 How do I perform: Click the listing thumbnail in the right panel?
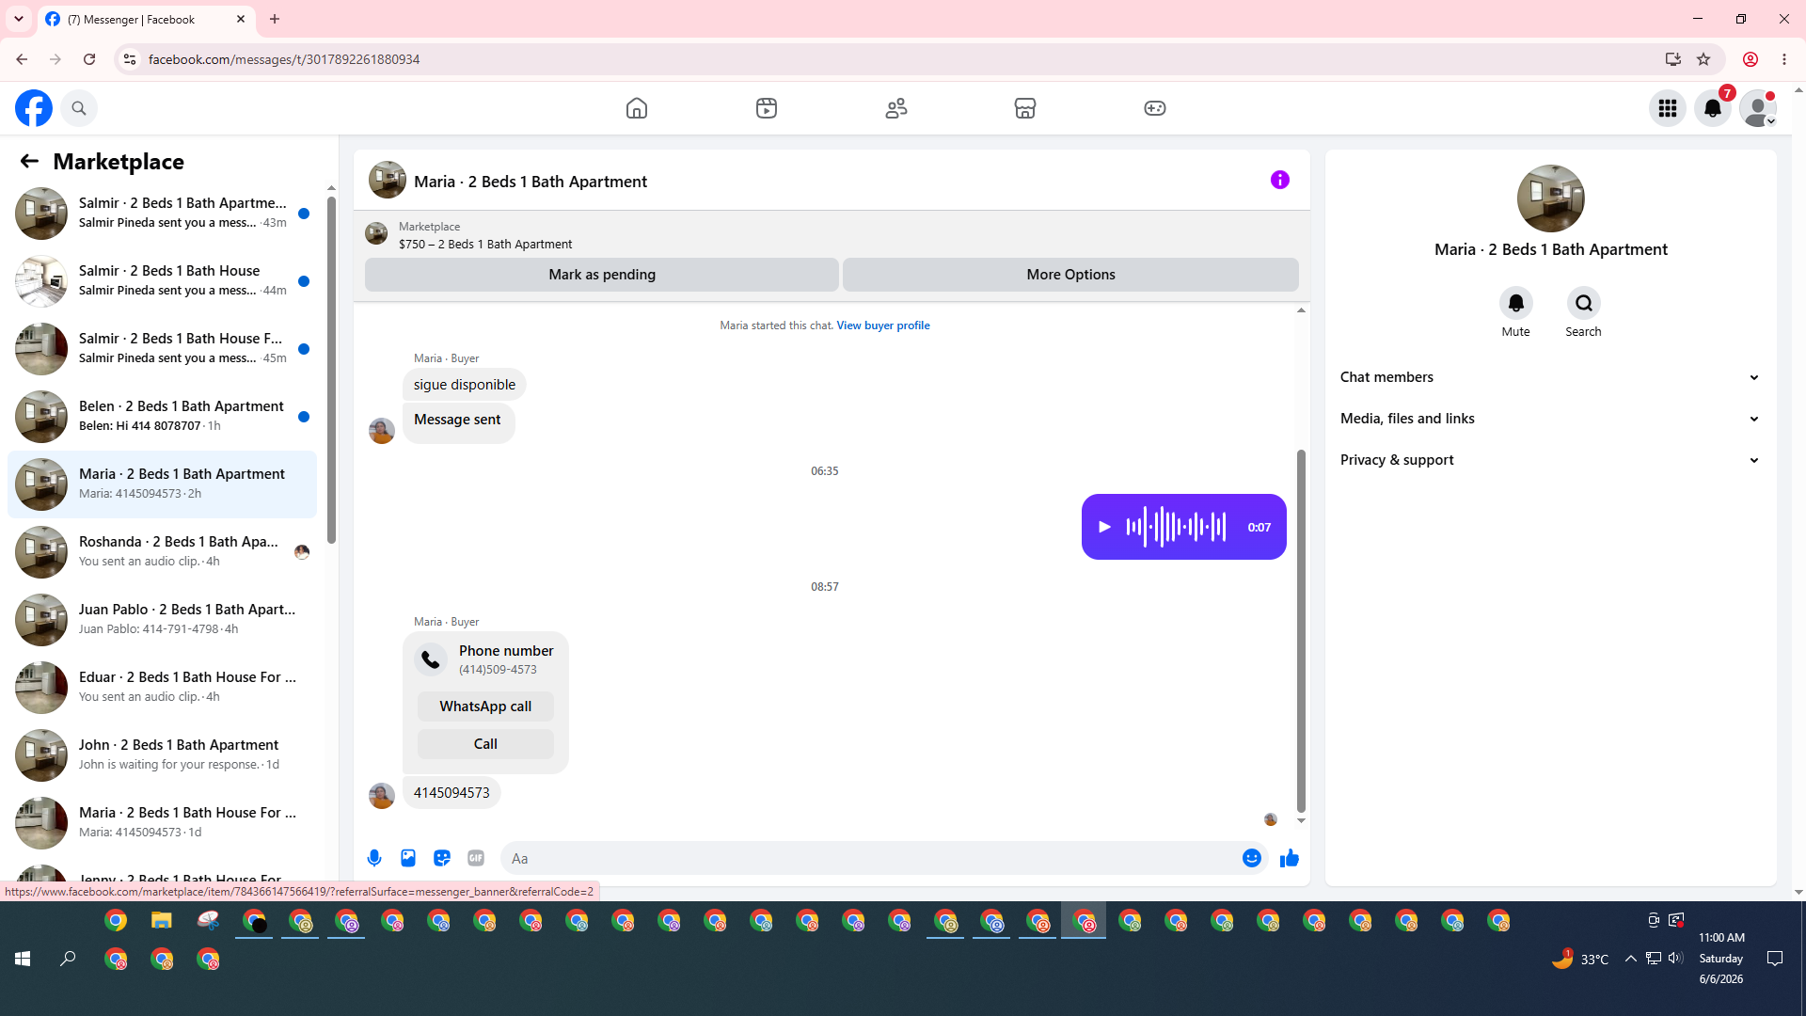click(1550, 198)
